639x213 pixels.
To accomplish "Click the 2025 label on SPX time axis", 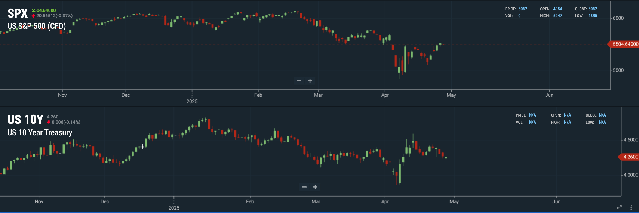I will [192, 101].
